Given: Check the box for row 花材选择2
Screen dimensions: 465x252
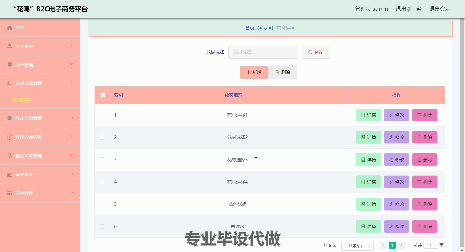Looking at the screenshot, I should pos(102,137).
